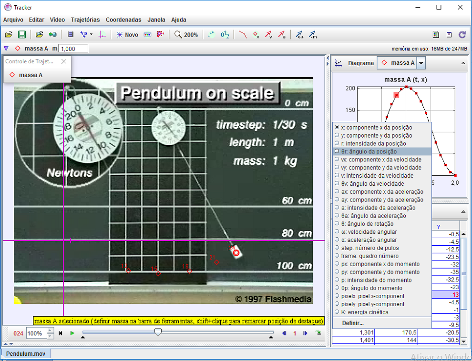Screen dimensions: 472x361
Task: Select pixelx: pixel x-component
Action: coord(382,296)
